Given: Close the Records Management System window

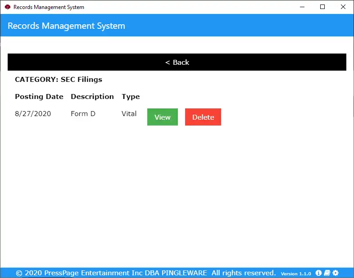Looking at the screenshot, I should 343,7.
